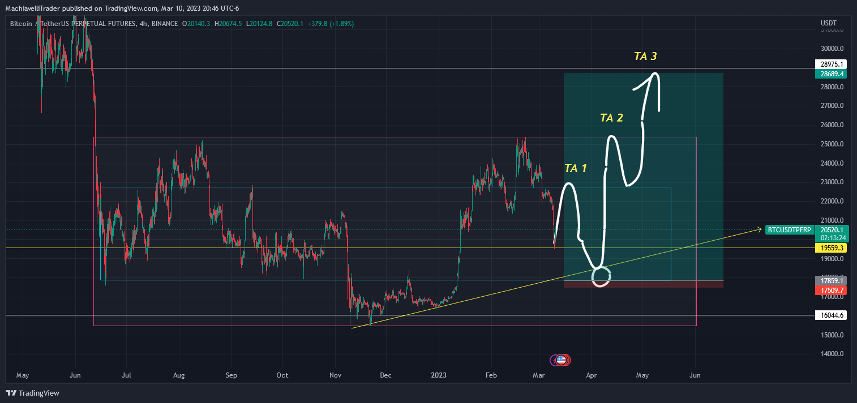The image size is (857, 403).
Task: Click the 25000.0 price axis tick
Action: click(831, 144)
